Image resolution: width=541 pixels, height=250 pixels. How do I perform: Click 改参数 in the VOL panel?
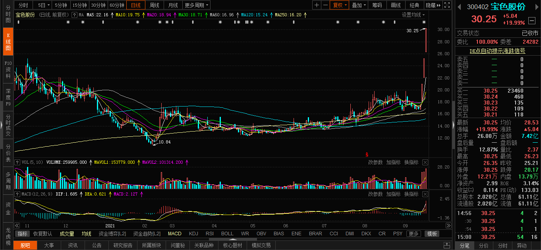(375, 162)
